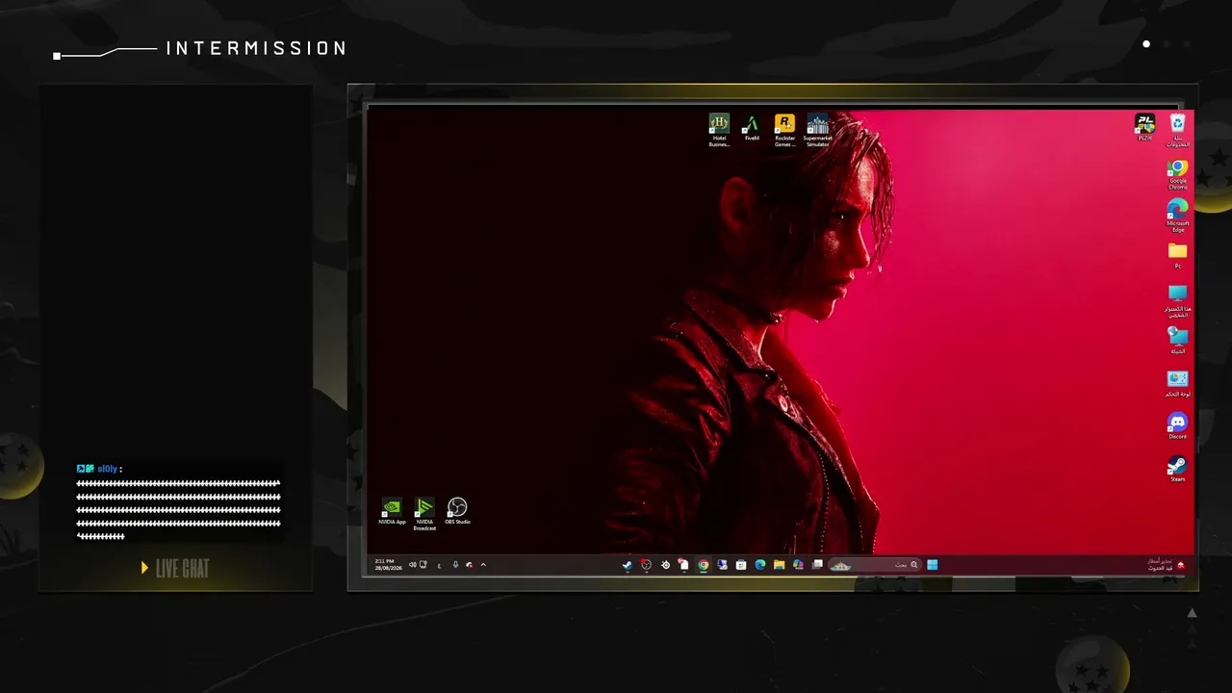This screenshot has width=1232, height=693.
Task: Select the This PC monitor desktop icon
Action: click(1177, 301)
